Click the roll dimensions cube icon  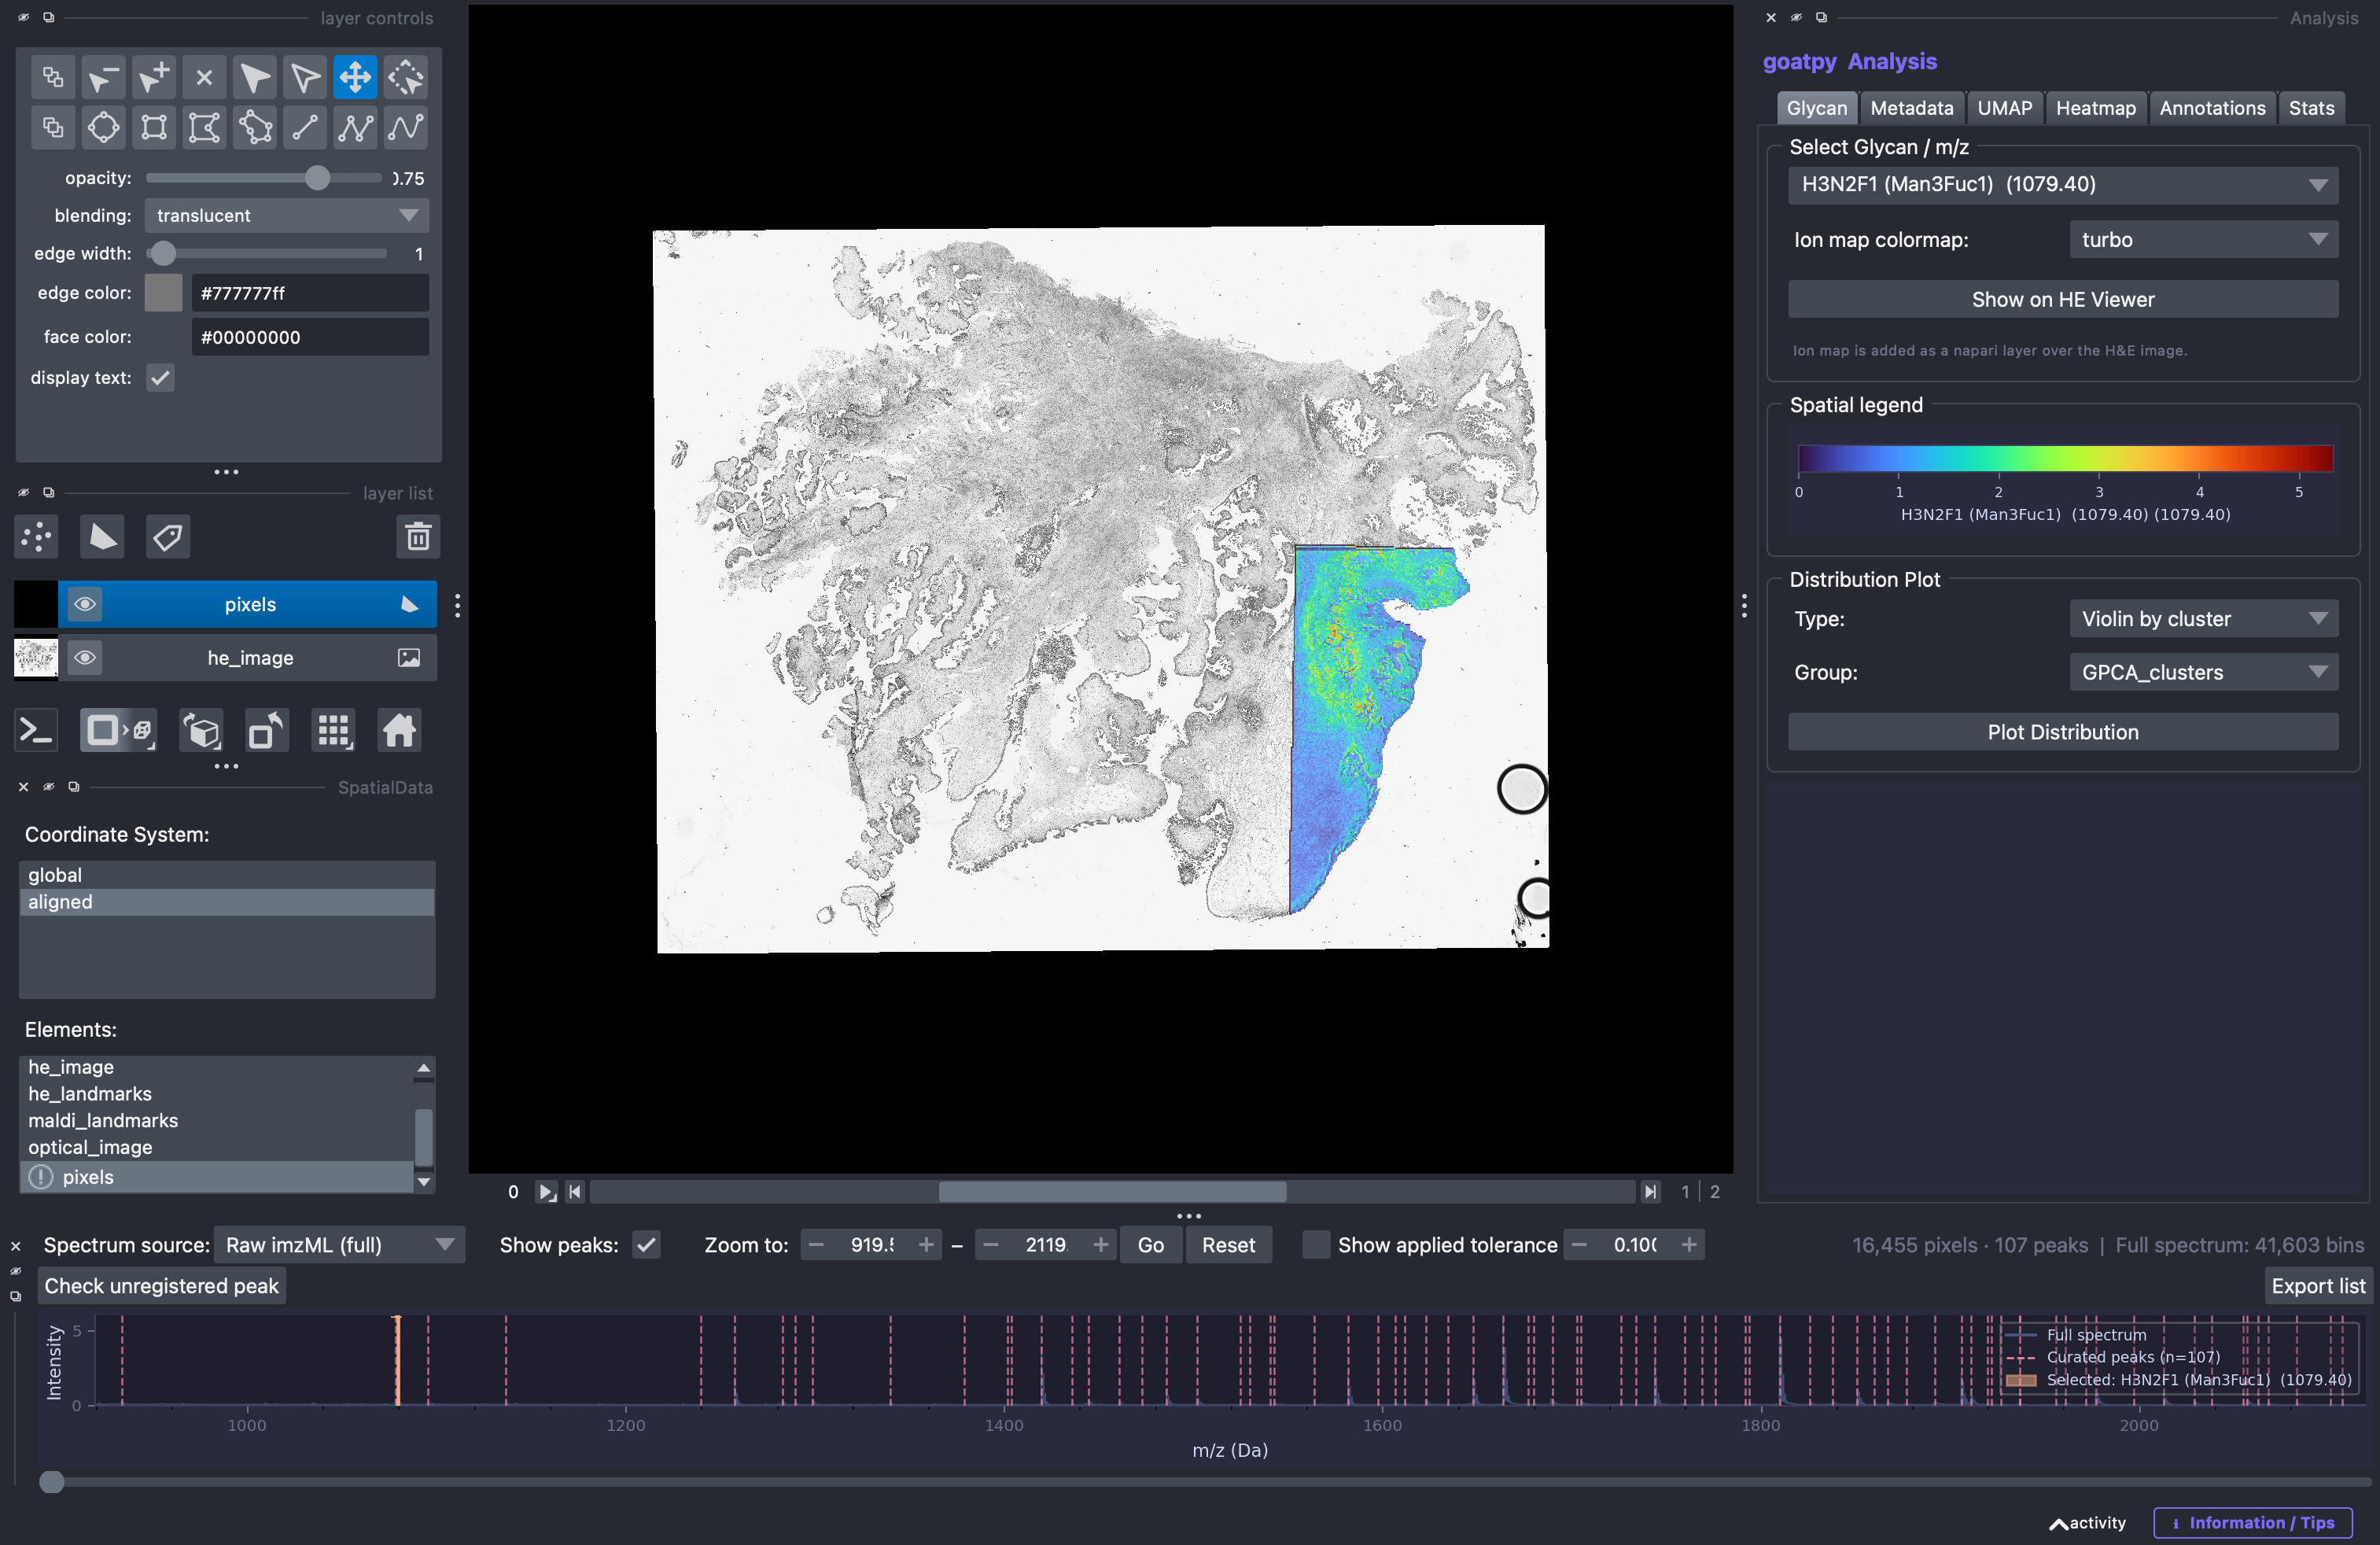(x=202, y=731)
